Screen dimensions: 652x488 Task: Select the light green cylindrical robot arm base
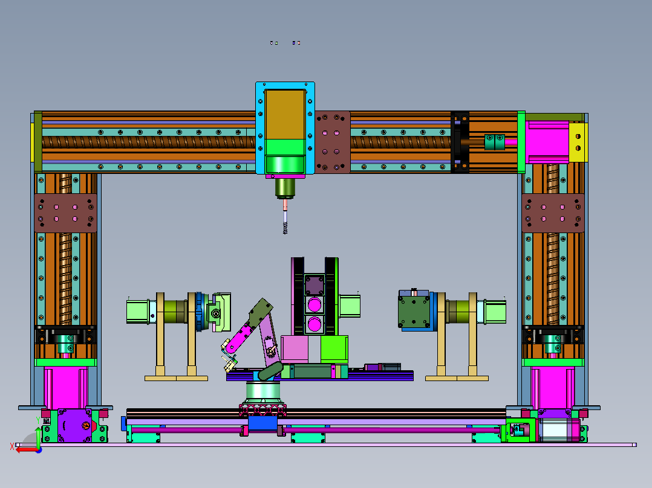262,391
